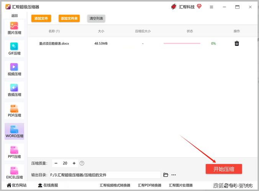Image resolution: width=259 pixels, height=191 pixels.
Task: Open 汇帮PDF转换器 link
Action: [x=149, y=185]
